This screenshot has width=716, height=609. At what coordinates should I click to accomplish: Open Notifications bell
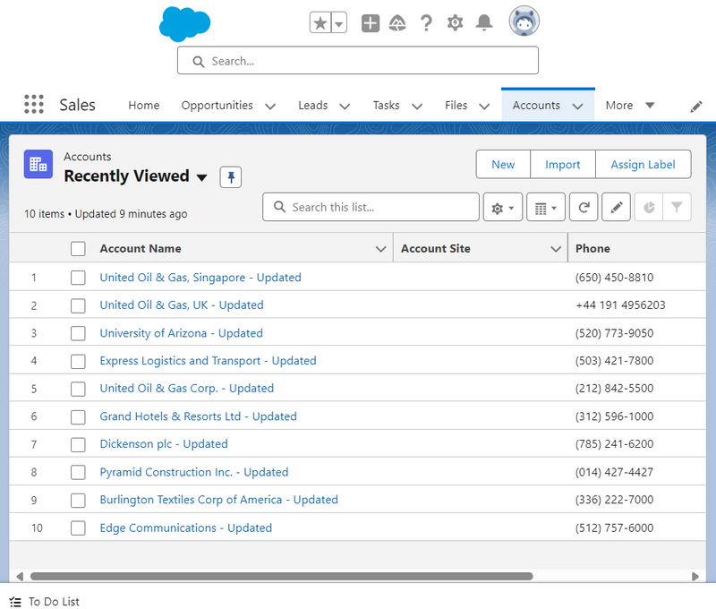[484, 23]
